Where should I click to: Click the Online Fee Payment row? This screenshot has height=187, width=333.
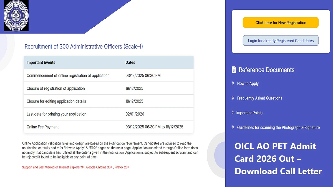click(42, 127)
